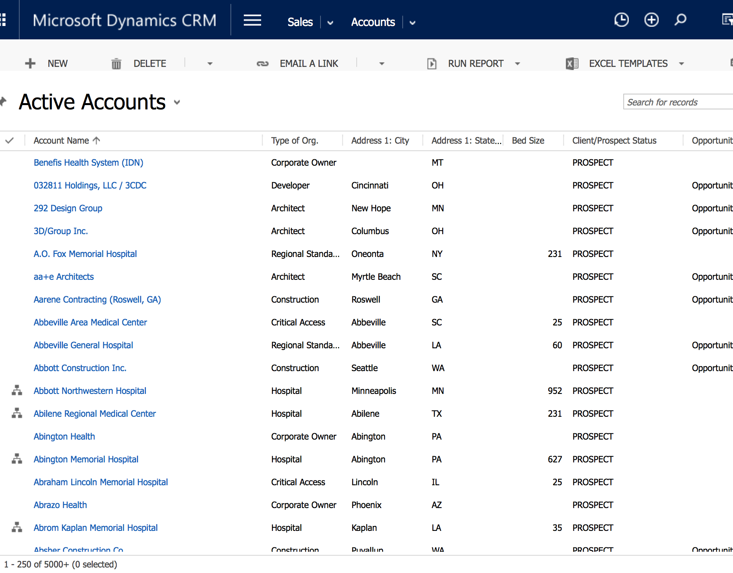This screenshot has width=733, height=573.
Task: Click the Run Report document icon
Action: click(432, 63)
